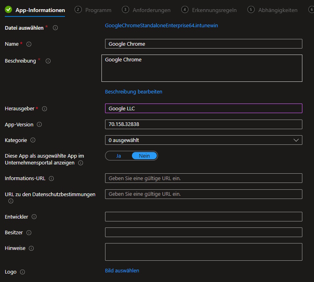Click green checkmark of App-Informationen step
Image resolution: width=314 pixels, height=282 pixels.
8,9
